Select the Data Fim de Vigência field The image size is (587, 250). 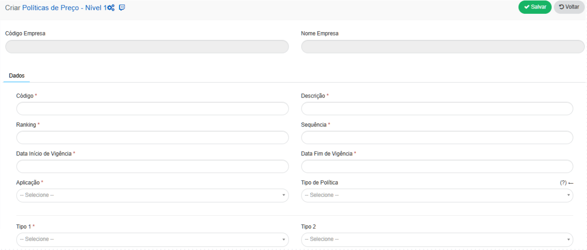(x=437, y=166)
